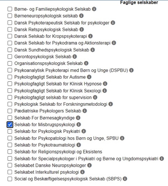Viewport: 168px width, 186px height.
Task: Show info for Social og Beskæftigelsespsykologisk Selskab (SBPS)
Action: (x=125, y=179)
